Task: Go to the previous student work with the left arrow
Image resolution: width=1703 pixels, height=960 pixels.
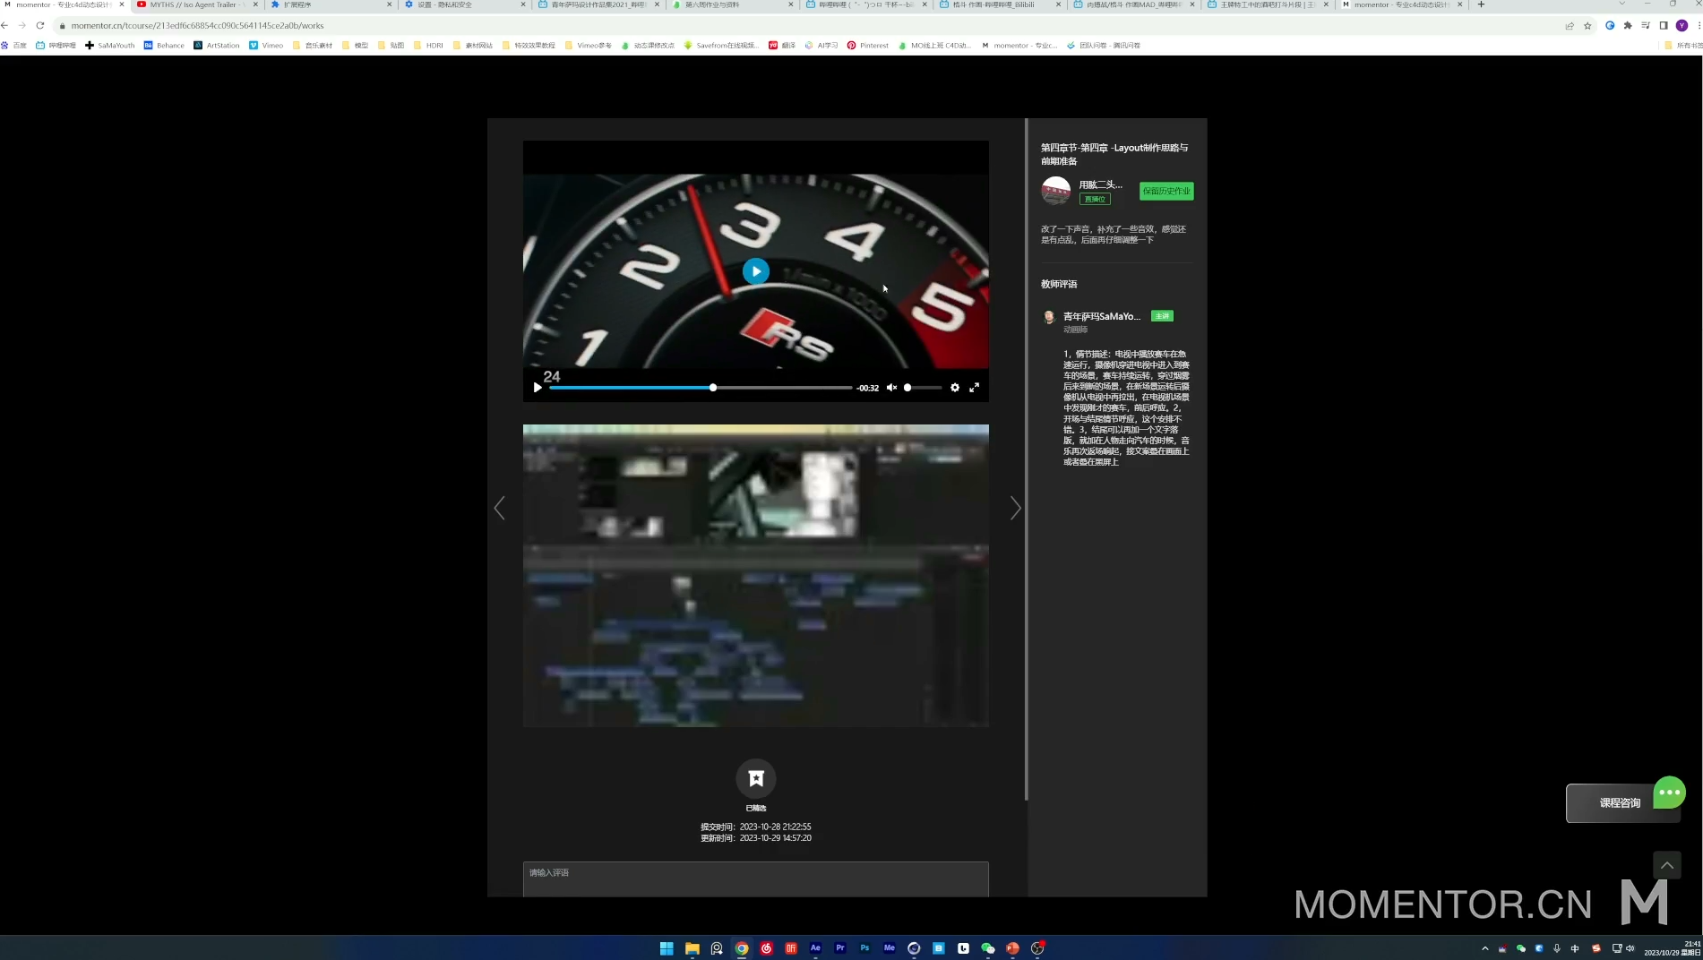Action: [500, 508]
